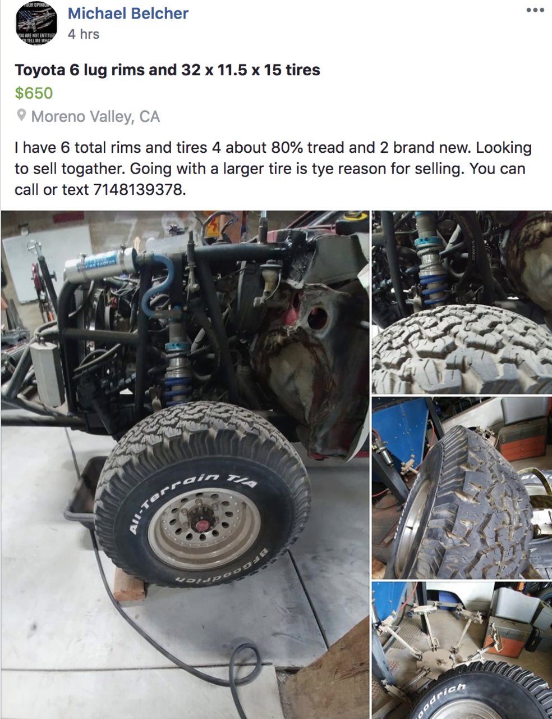
Task: Open the large All-Terrain T/A tire photo
Action: point(185,465)
